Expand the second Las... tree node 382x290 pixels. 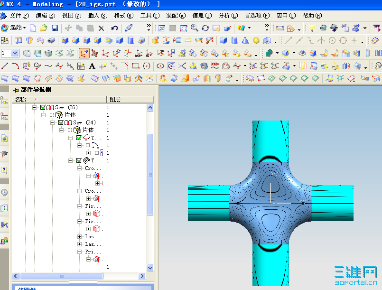coord(79,244)
